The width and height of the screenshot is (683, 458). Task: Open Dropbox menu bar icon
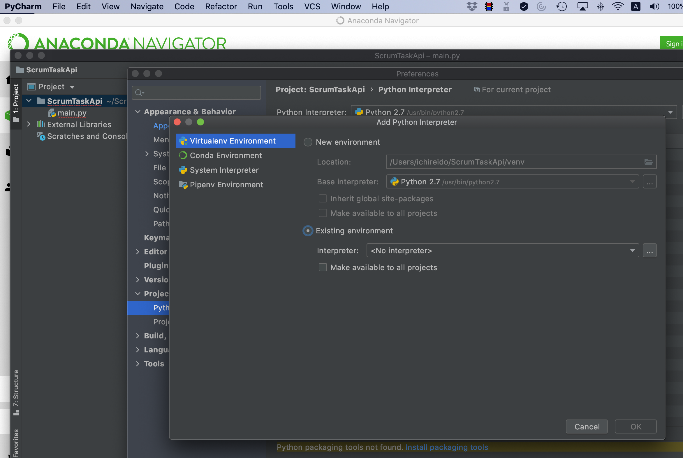(x=471, y=6)
